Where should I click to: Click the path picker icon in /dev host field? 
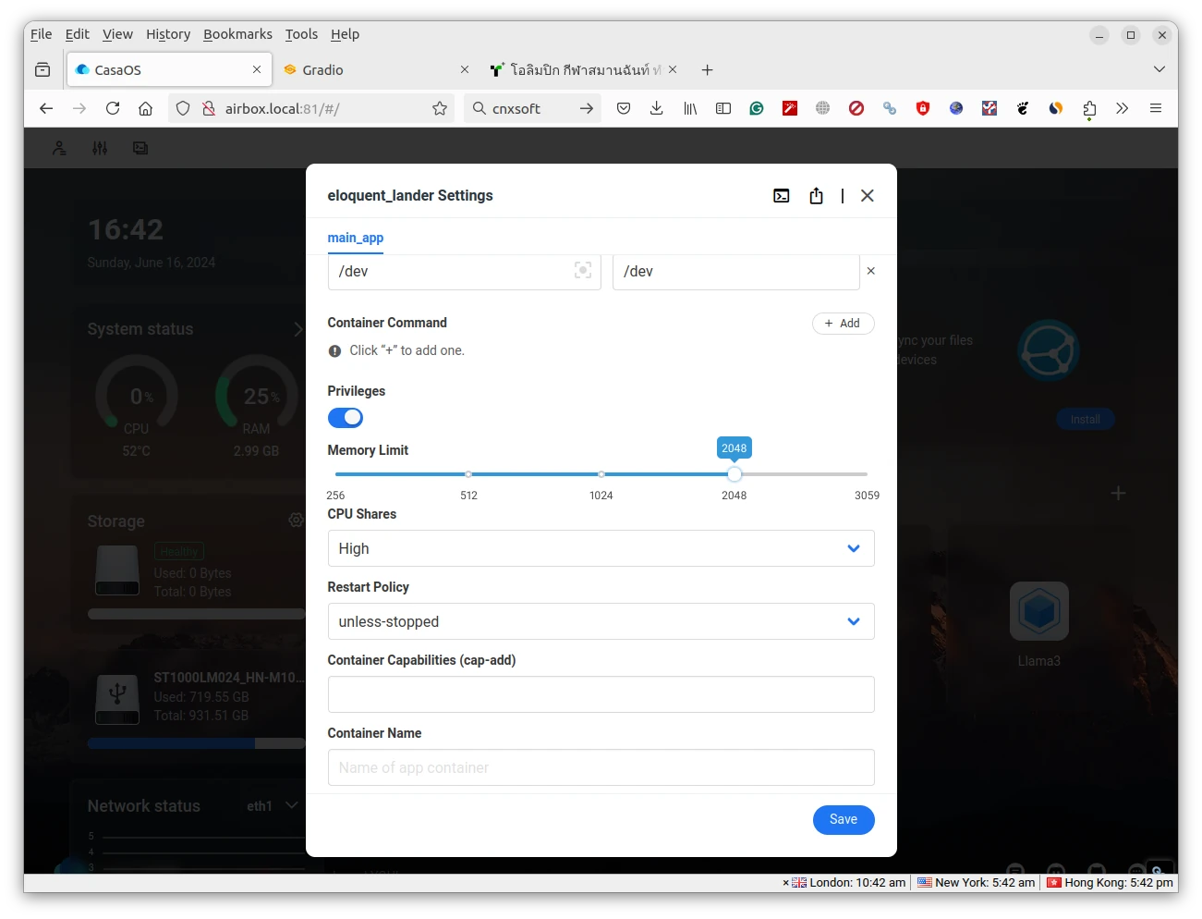click(583, 270)
